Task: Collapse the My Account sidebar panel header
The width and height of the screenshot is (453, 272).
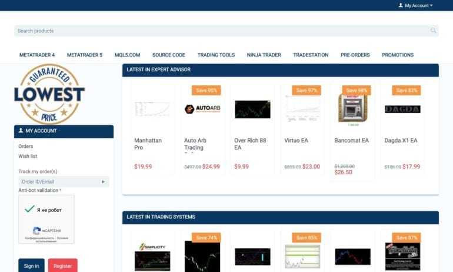Action: 64,131
